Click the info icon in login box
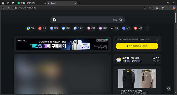Viewport: 177px width, 95px height. click(x=157, y=40)
